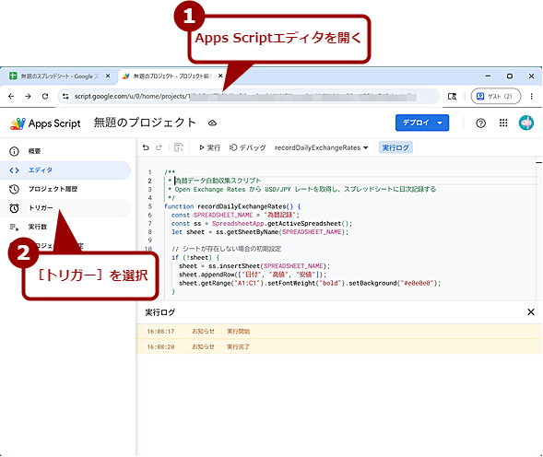Open the デプロイ dropdown button
The height and width of the screenshot is (457, 543).
click(422, 123)
